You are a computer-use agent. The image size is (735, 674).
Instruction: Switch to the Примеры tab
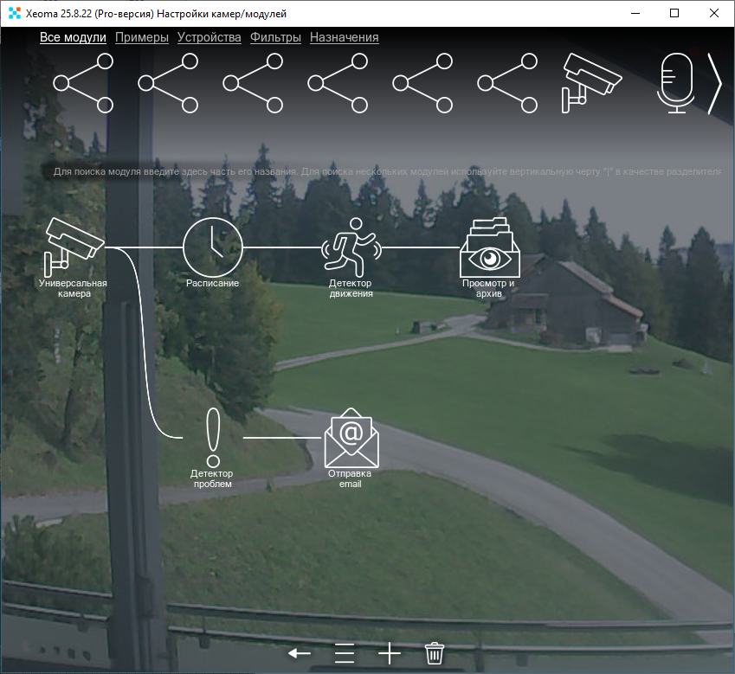pyautogui.click(x=141, y=37)
